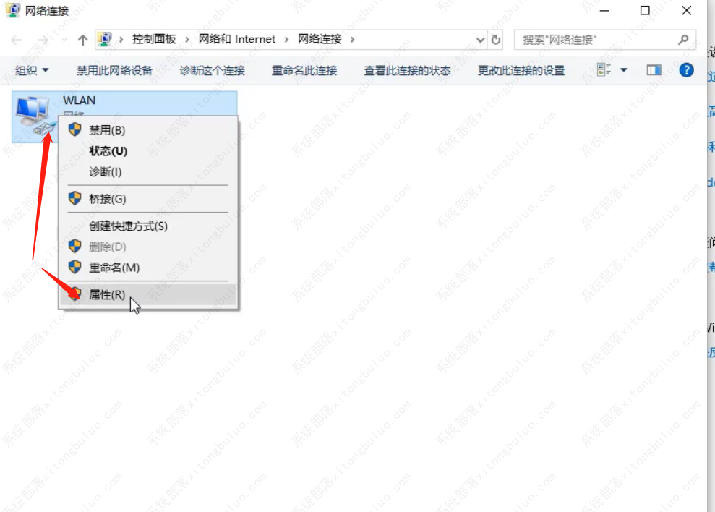Screen dimensions: 715x512
Task: Expand the address bar history dropdown
Action: click(x=480, y=40)
